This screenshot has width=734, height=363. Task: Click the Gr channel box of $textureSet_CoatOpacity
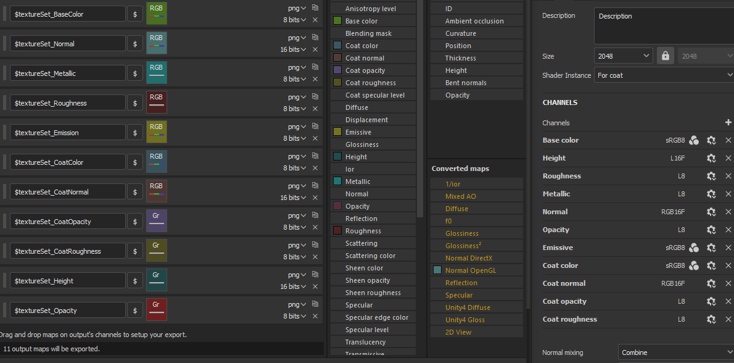coord(156,220)
